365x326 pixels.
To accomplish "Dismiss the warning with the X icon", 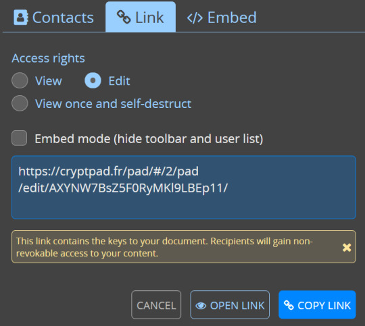I will pyautogui.click(x=347, y=248).
